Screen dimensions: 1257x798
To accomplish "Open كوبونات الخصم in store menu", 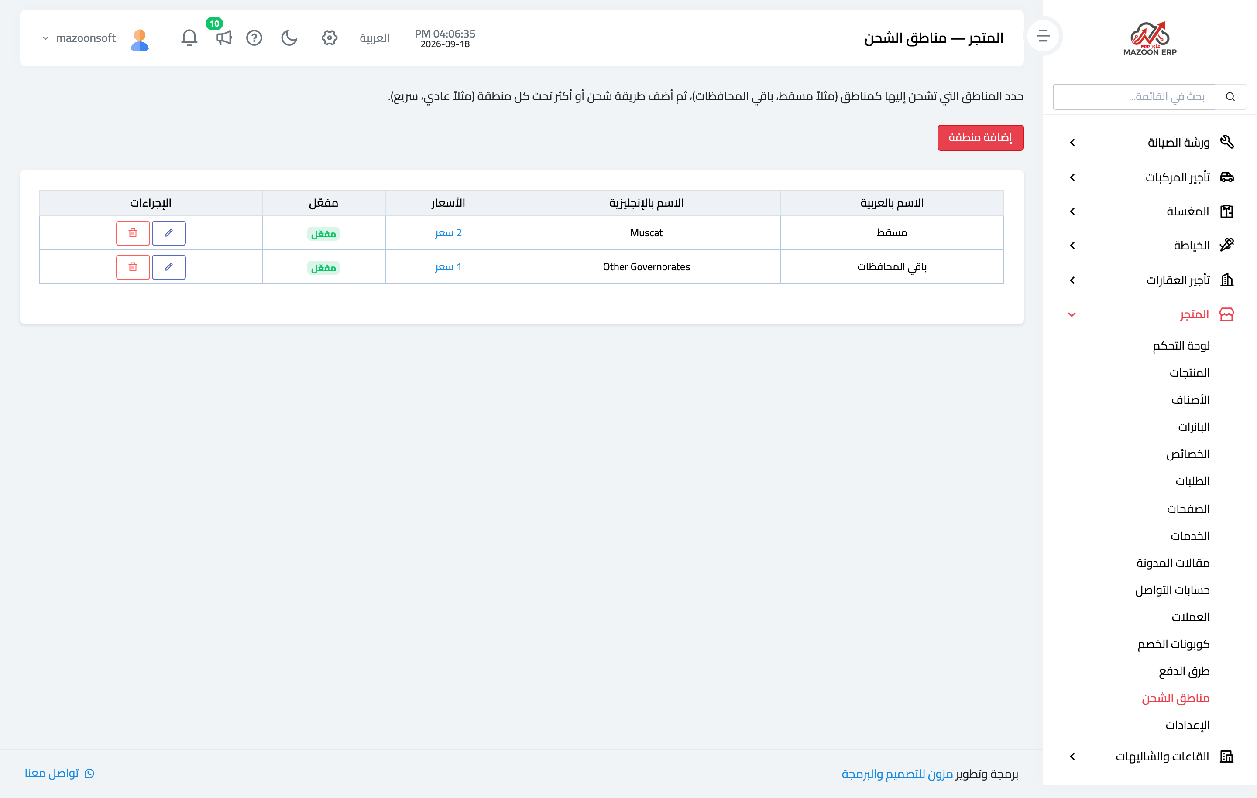I will pyautogui.click(x=1174, y=644).
